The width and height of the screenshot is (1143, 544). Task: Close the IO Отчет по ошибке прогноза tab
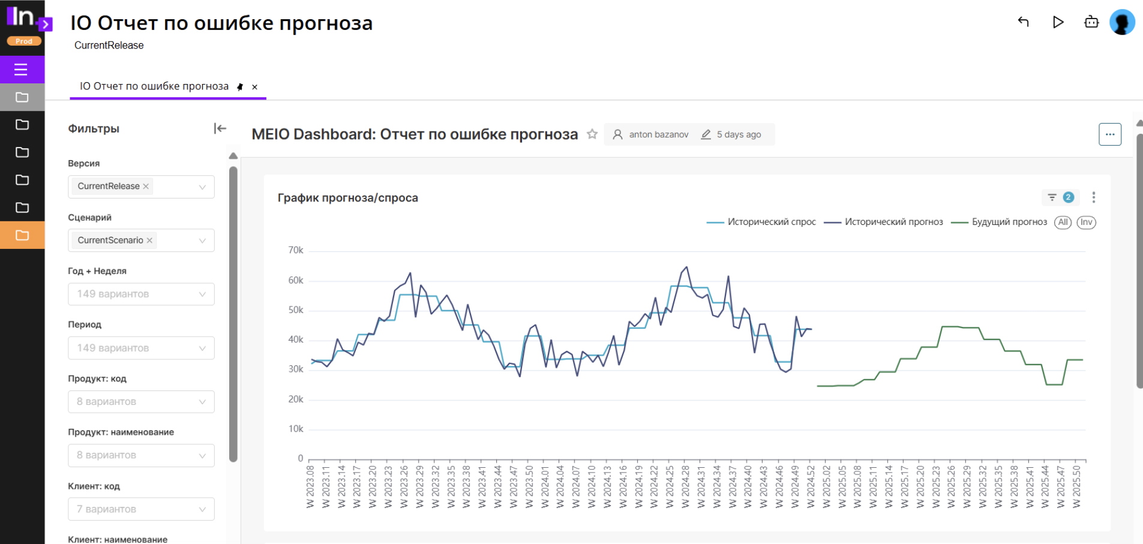255,87
